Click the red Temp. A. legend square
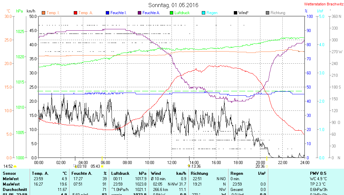The width and height of the screenshot is (344, 195). [75, 13]
